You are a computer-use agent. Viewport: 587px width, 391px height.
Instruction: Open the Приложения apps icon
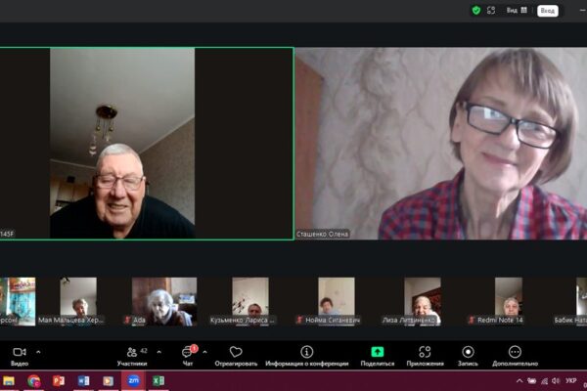click(425, 352)
